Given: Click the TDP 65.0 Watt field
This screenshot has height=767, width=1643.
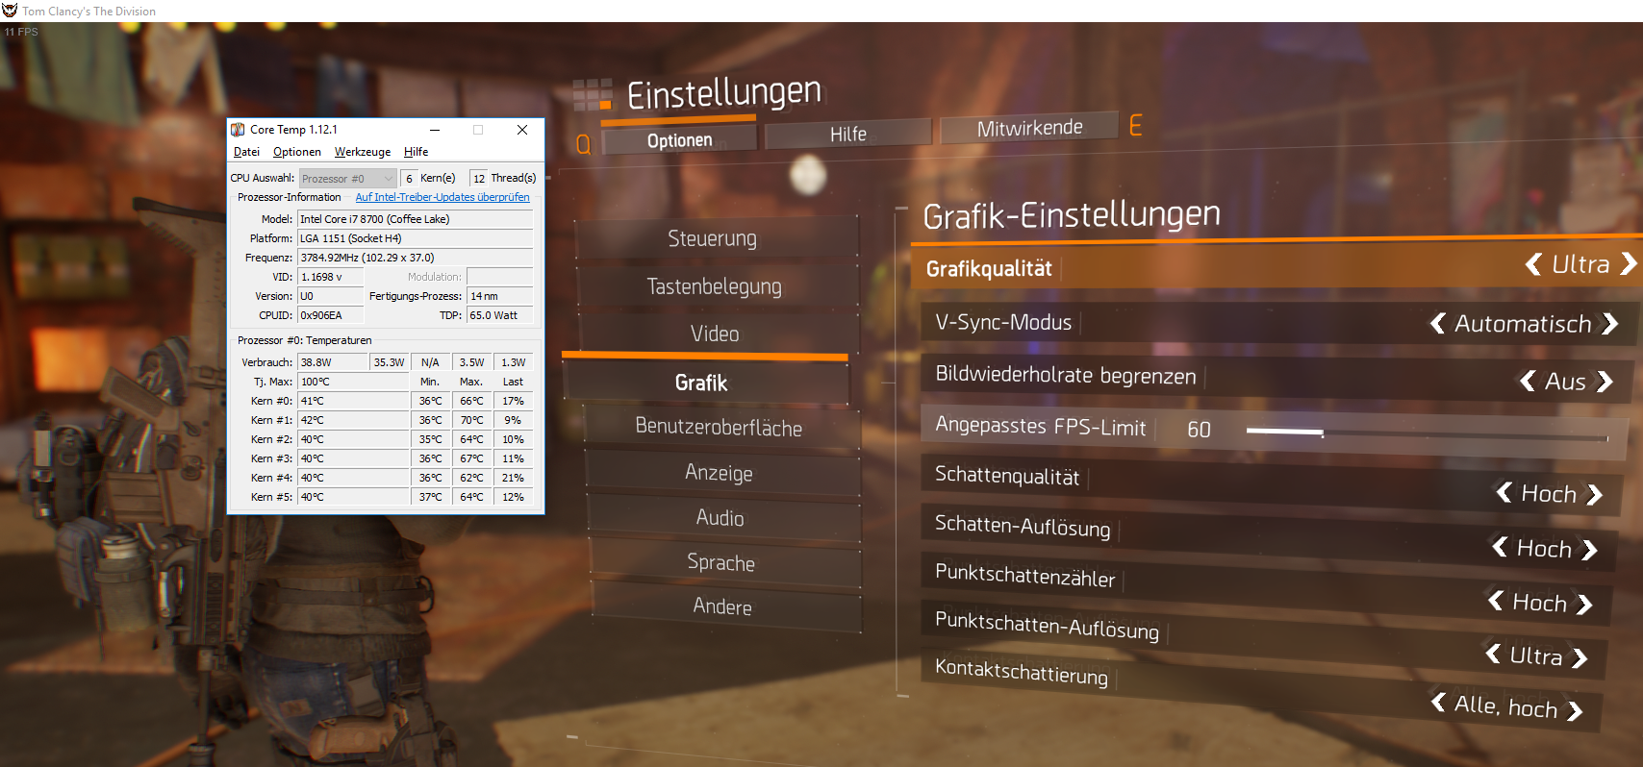Looking at the screenshot, I should pos(500,315).
